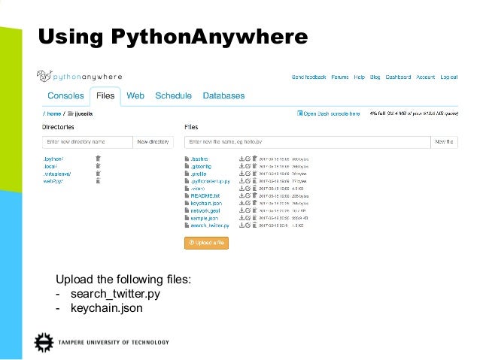This screenshot has width=480, height=360.
Task: Download network.gexf
Action: 242,210
